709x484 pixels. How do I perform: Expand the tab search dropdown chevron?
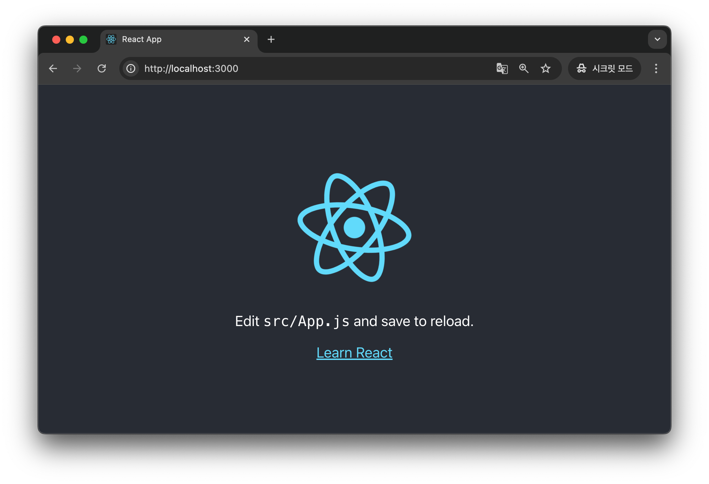tap(657, 39)
